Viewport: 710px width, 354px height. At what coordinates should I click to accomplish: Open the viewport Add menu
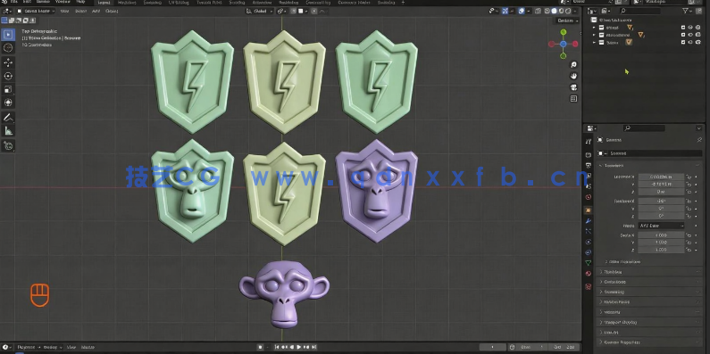tap(96, 11)
